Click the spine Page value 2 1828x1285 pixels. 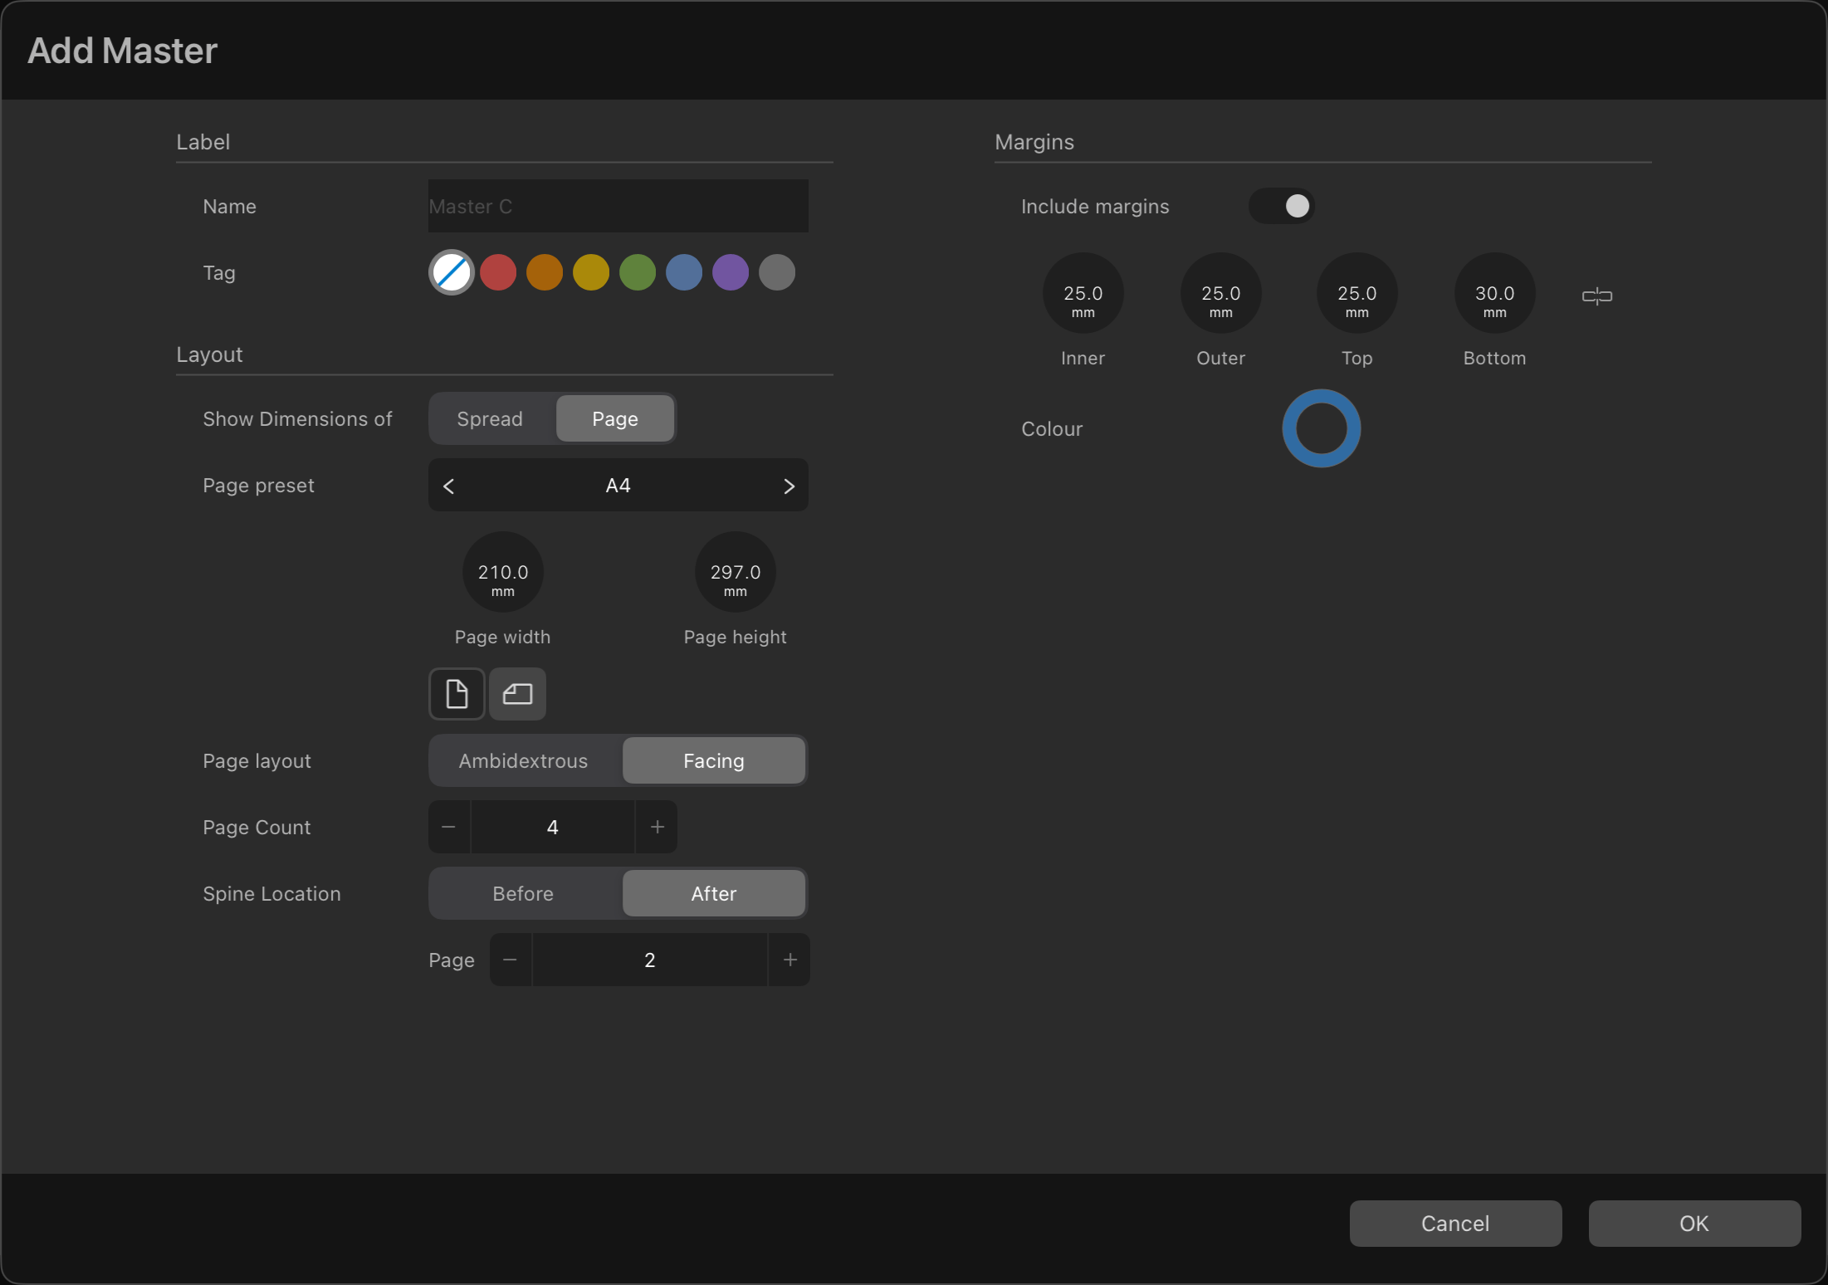click(650, 960)
